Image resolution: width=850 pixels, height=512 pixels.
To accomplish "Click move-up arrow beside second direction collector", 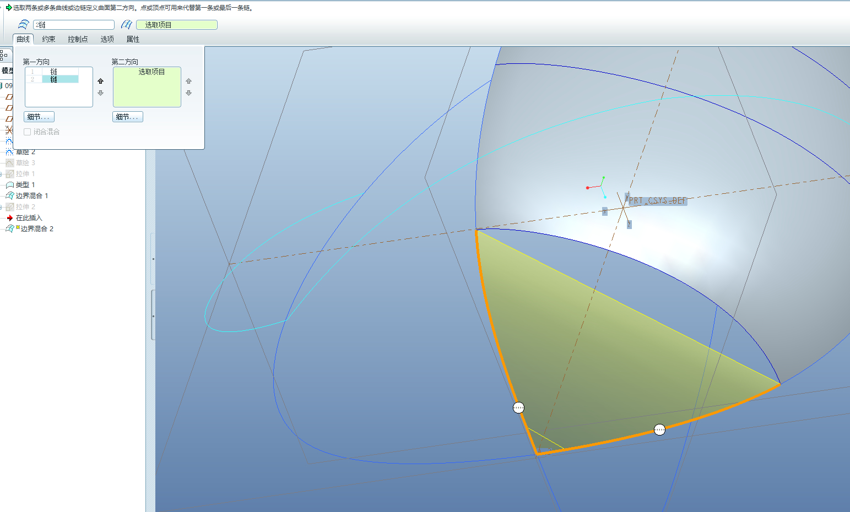I will tap(188, 81).
